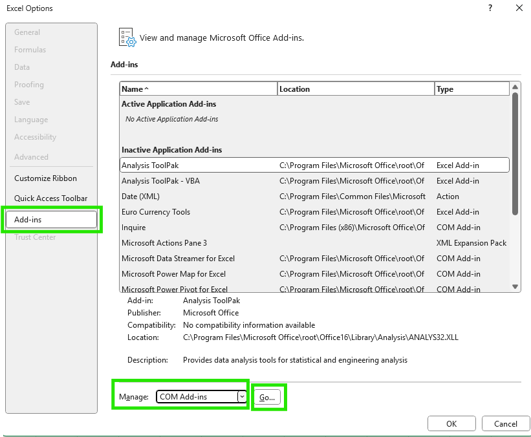Open the Manage COM Add-ins dropdown
The width and height of the screenshot is (531, 437).
tap(201, 397)
